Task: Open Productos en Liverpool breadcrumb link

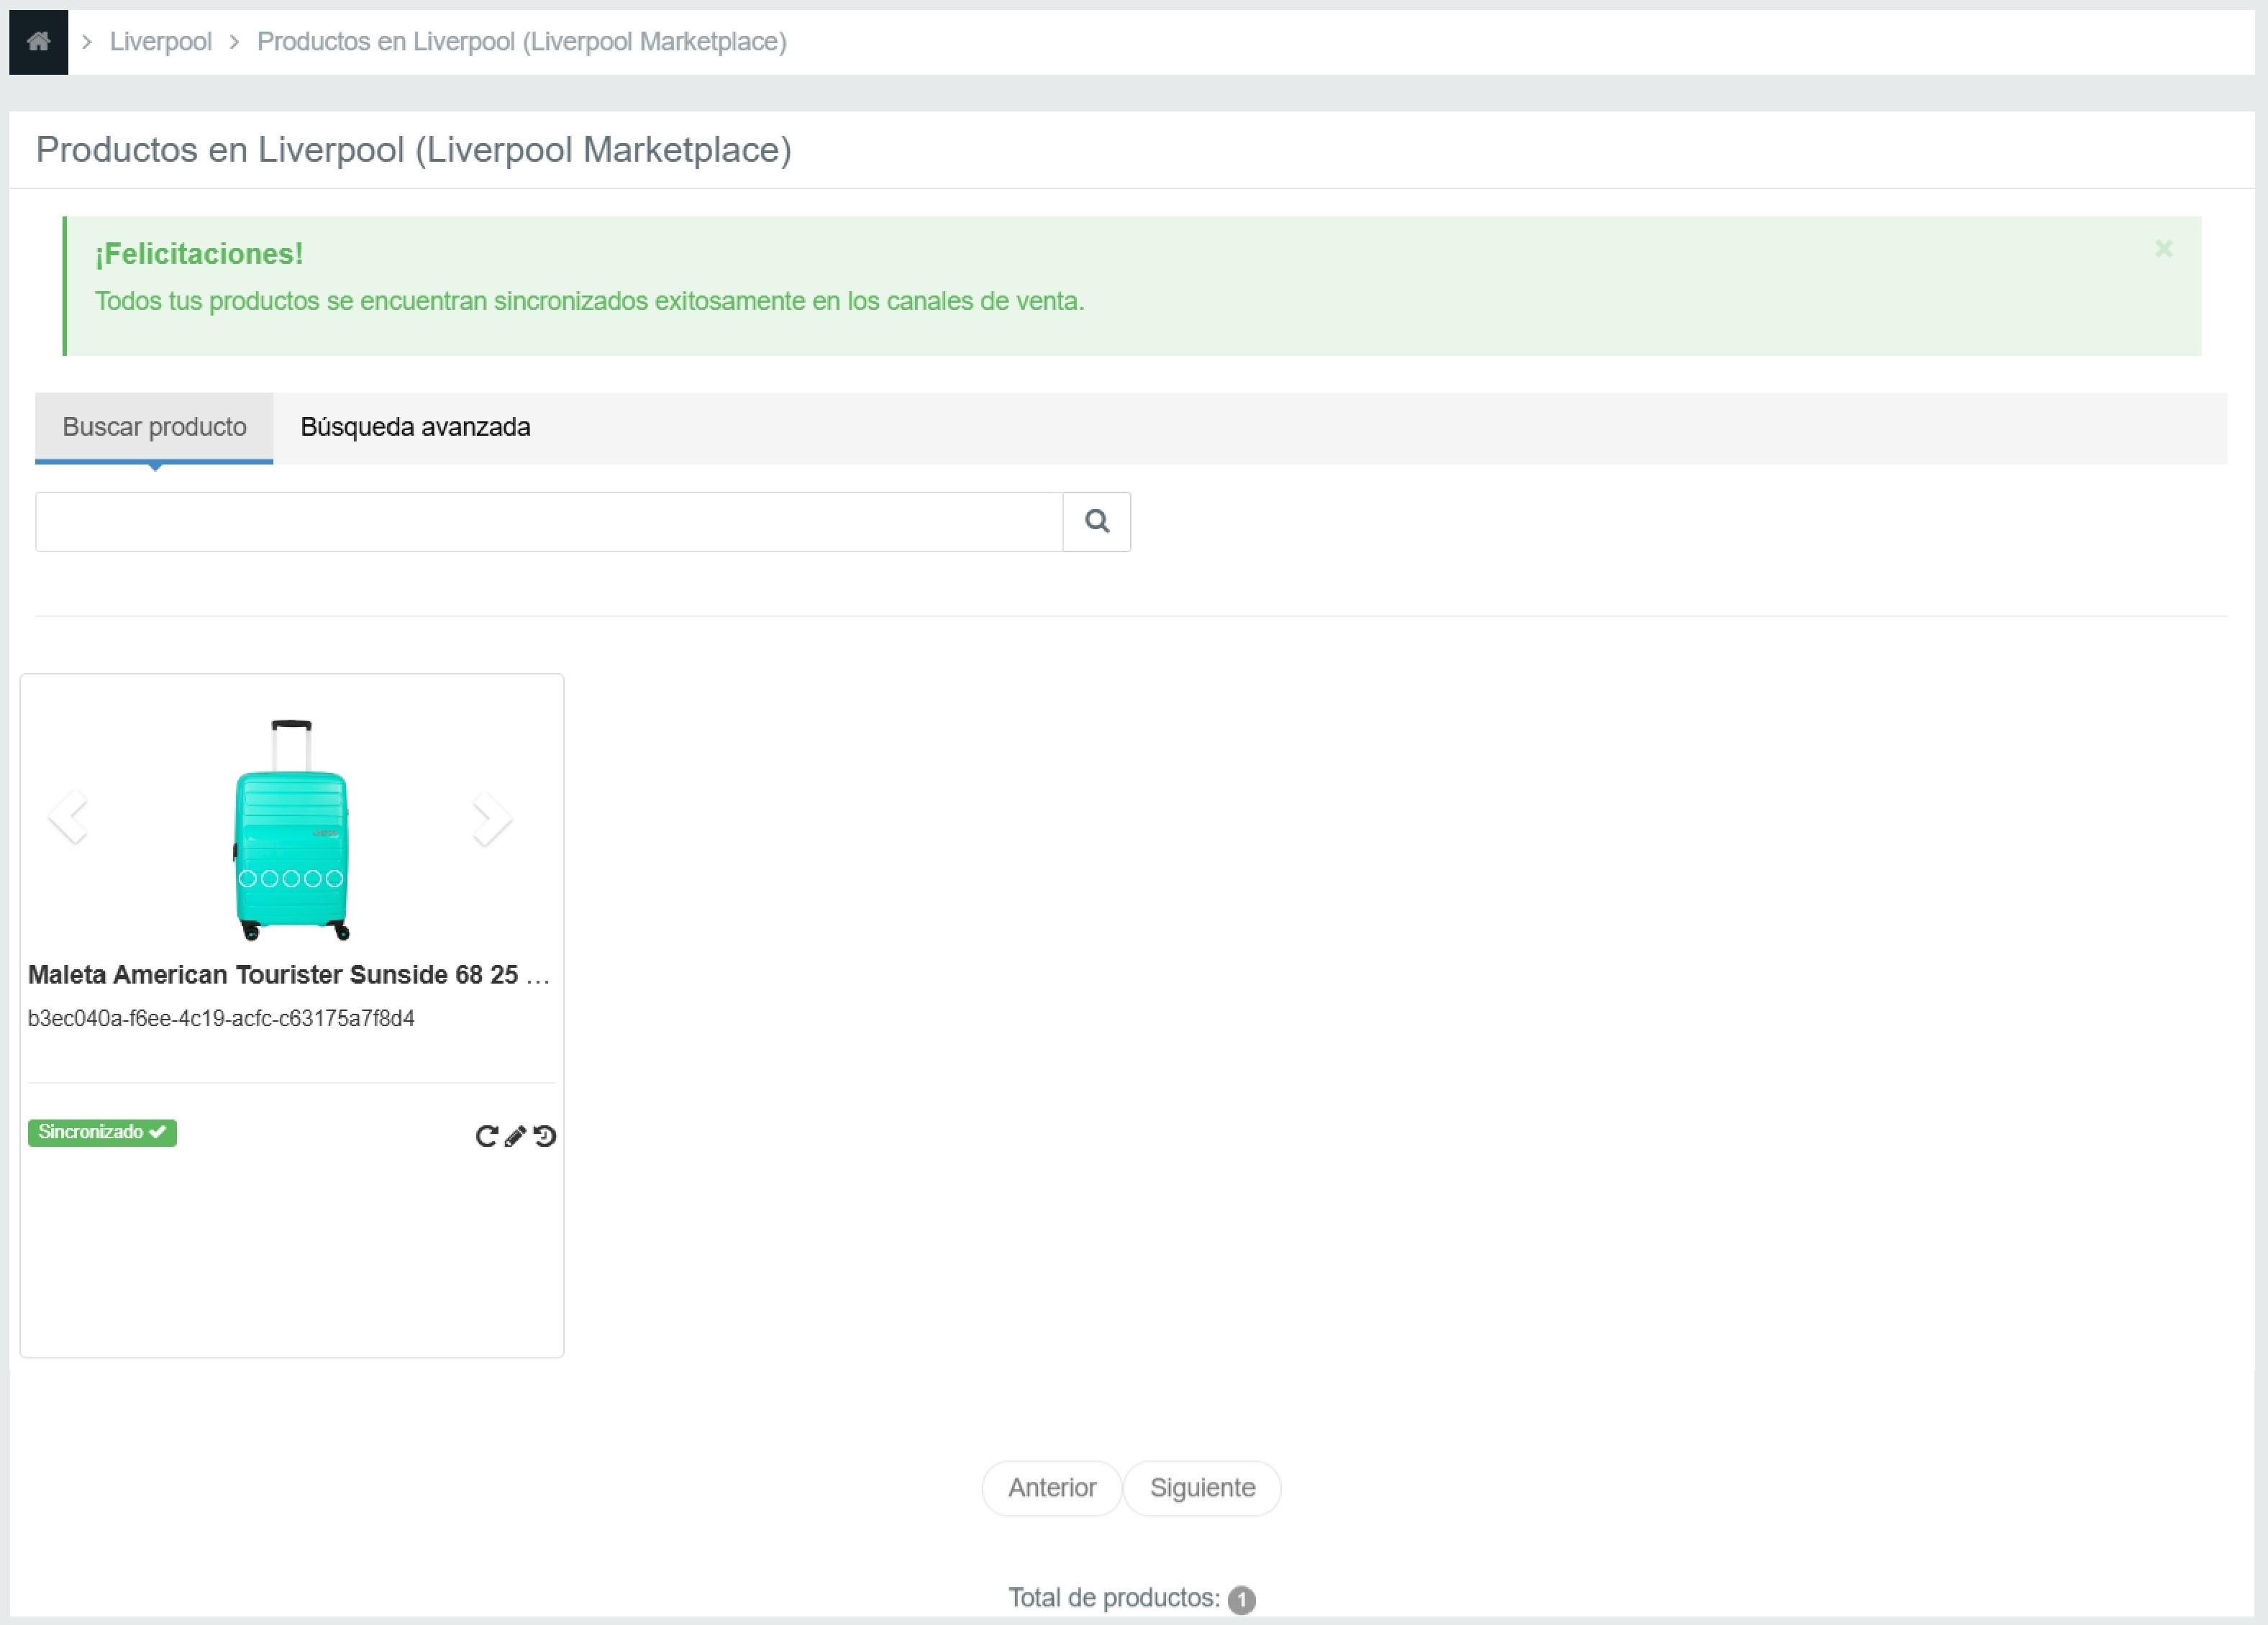Action: pos(521,42)
